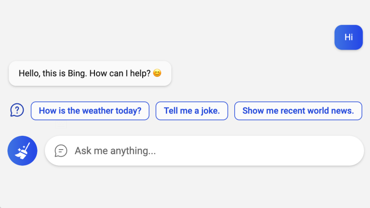Click the "How can I help?" text

pyautogui.click(x=120, y=74)
